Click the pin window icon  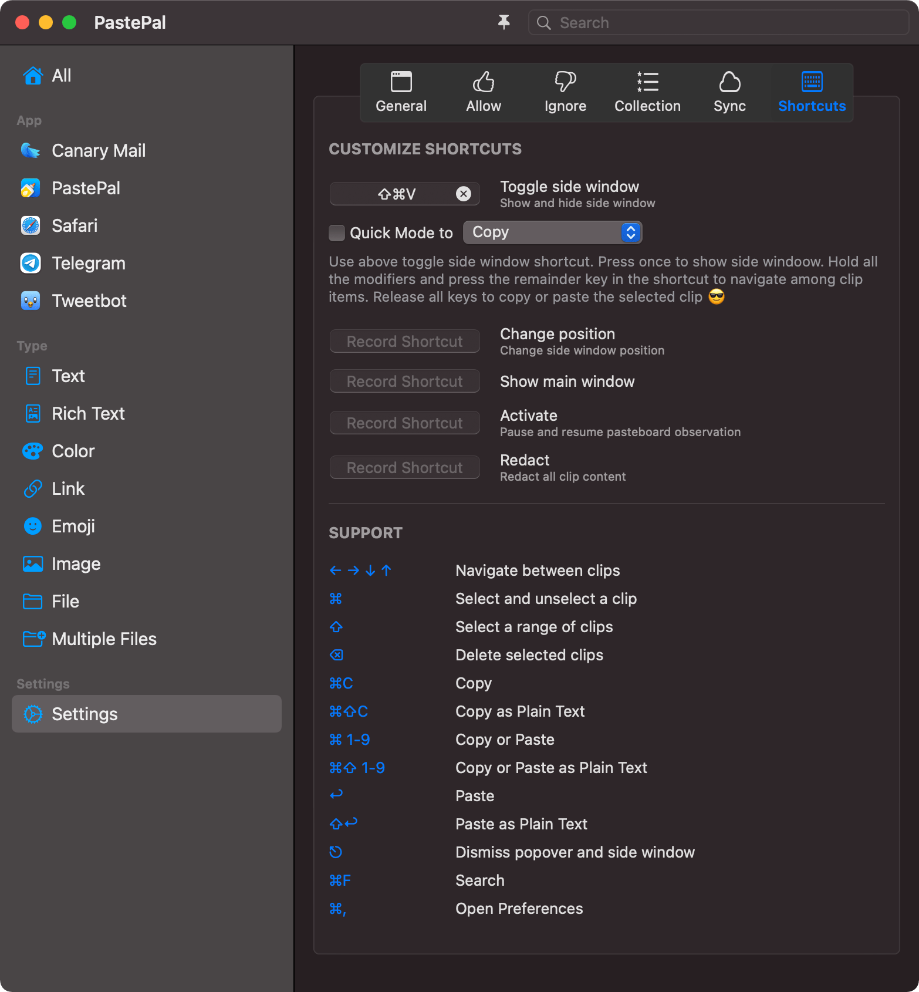coord(504,22)
